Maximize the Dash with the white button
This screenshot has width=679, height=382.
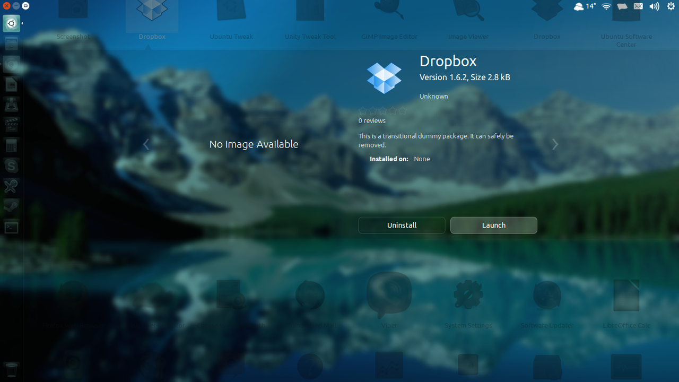tap(25, 6)
